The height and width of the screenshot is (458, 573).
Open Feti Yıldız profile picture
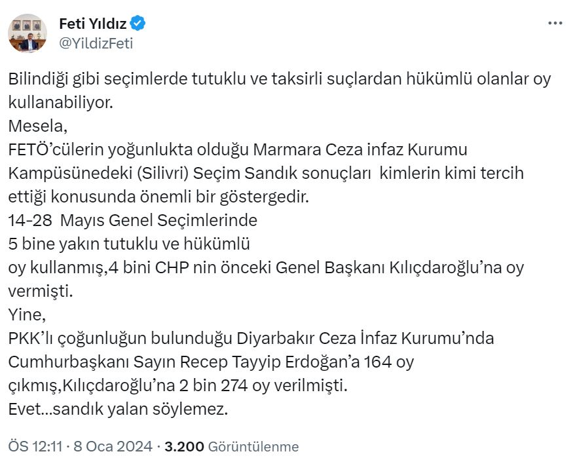[x=28, y=33]
